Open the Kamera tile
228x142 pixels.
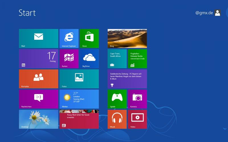(x=137, y=99)
